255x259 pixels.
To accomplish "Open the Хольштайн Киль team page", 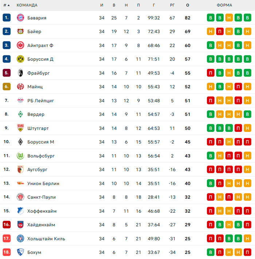I will pyautogui.click(x=46, y=239).
